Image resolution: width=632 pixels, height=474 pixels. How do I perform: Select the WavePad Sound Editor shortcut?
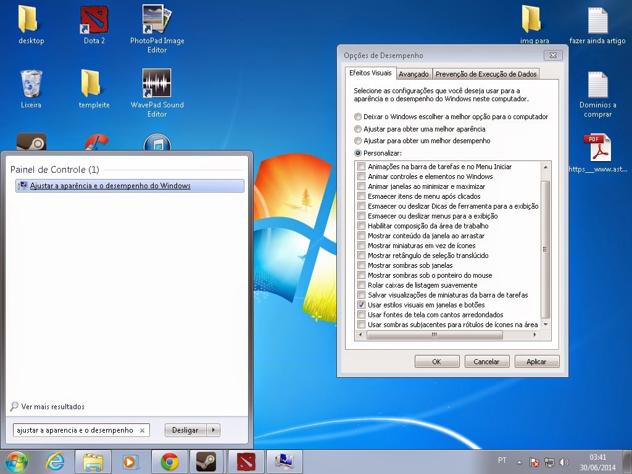156,83
